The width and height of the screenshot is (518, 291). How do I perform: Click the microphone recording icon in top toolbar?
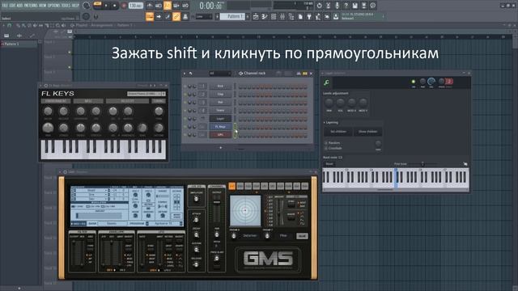[337, 6]
